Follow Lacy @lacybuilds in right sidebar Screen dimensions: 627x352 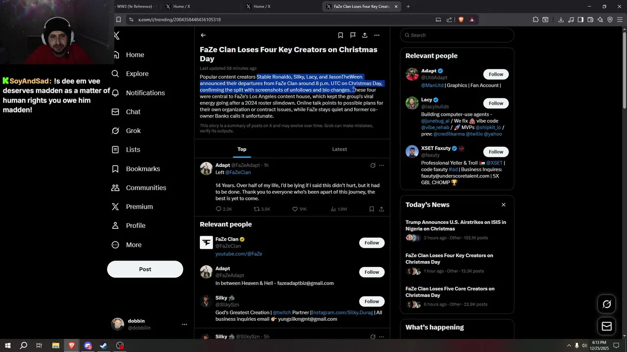coord(496,103)
